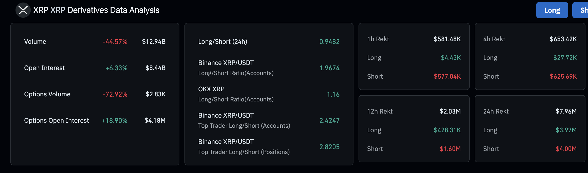This screenshot has width=588, height=173.
Task: Open the OKX XRP Long/Short Ratio entry
Action: pyautogui.click(x=236, y=94)
